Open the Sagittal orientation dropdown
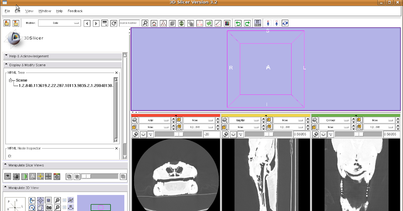 click(x=244, y=120)
